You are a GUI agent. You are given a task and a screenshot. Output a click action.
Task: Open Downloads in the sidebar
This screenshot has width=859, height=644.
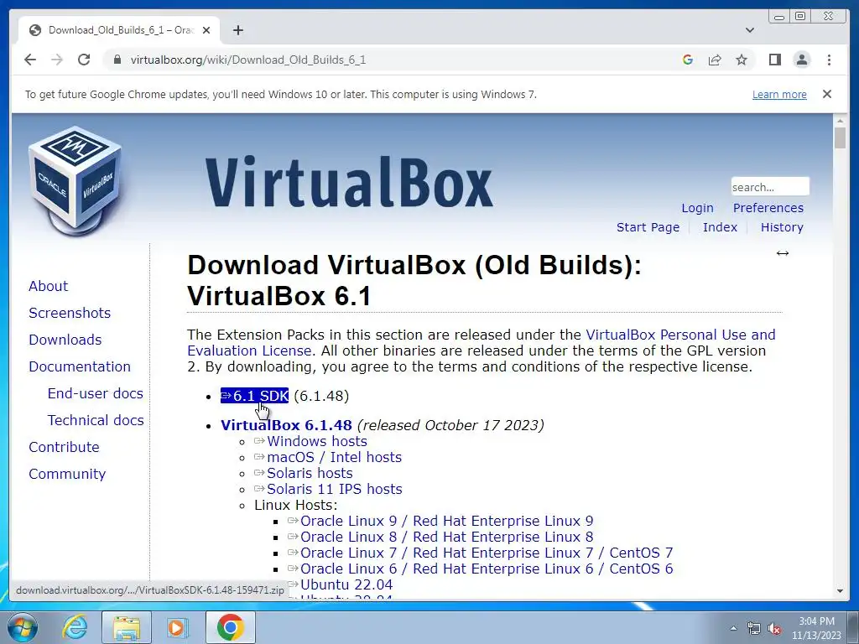click(x=65, y=340)
